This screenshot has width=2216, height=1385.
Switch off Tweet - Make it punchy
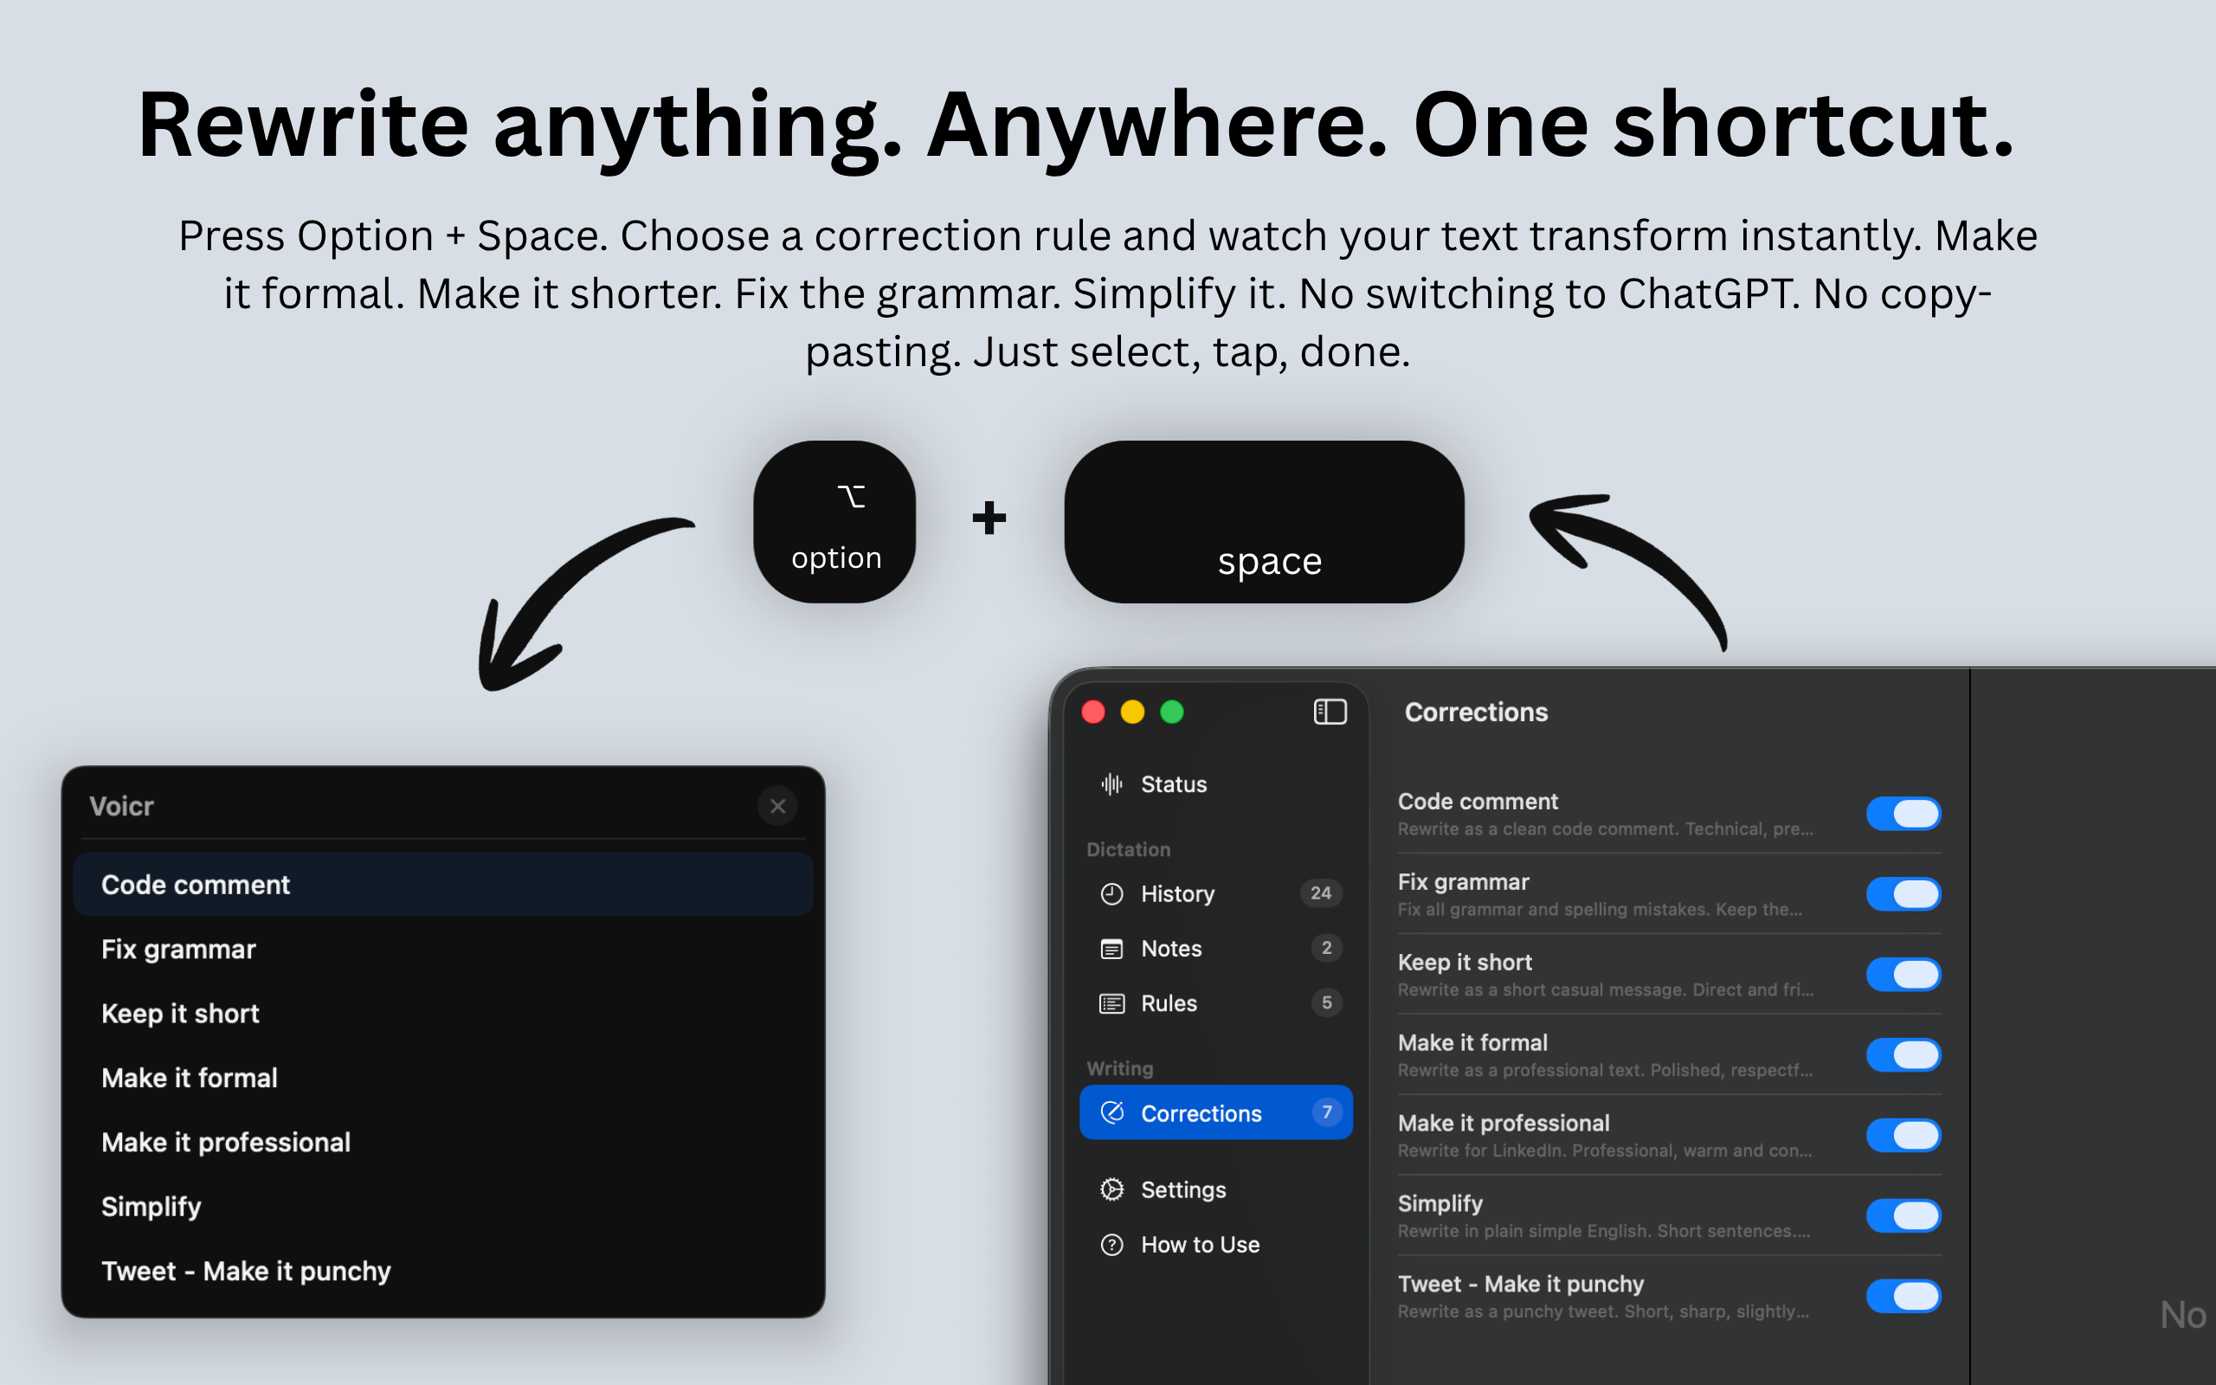coord(1903,1296)
